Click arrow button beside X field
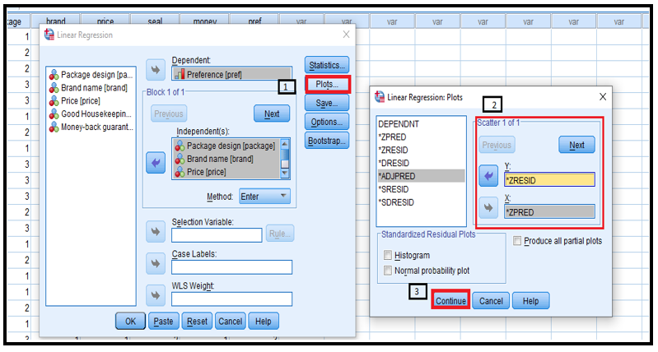The image size is (658, 352). (488, 208)
